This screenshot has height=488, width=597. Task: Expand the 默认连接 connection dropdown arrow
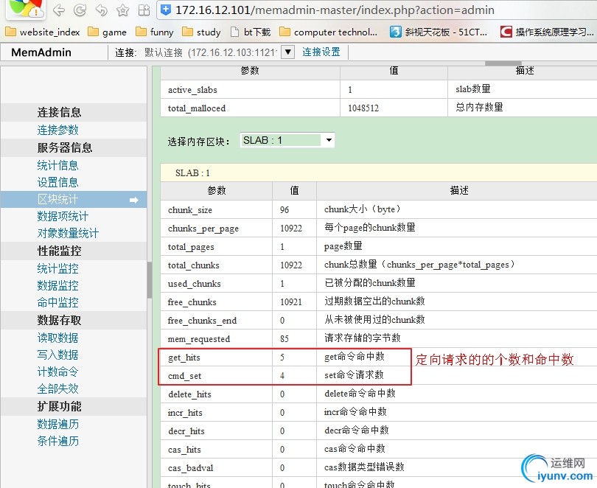point(288,52)
